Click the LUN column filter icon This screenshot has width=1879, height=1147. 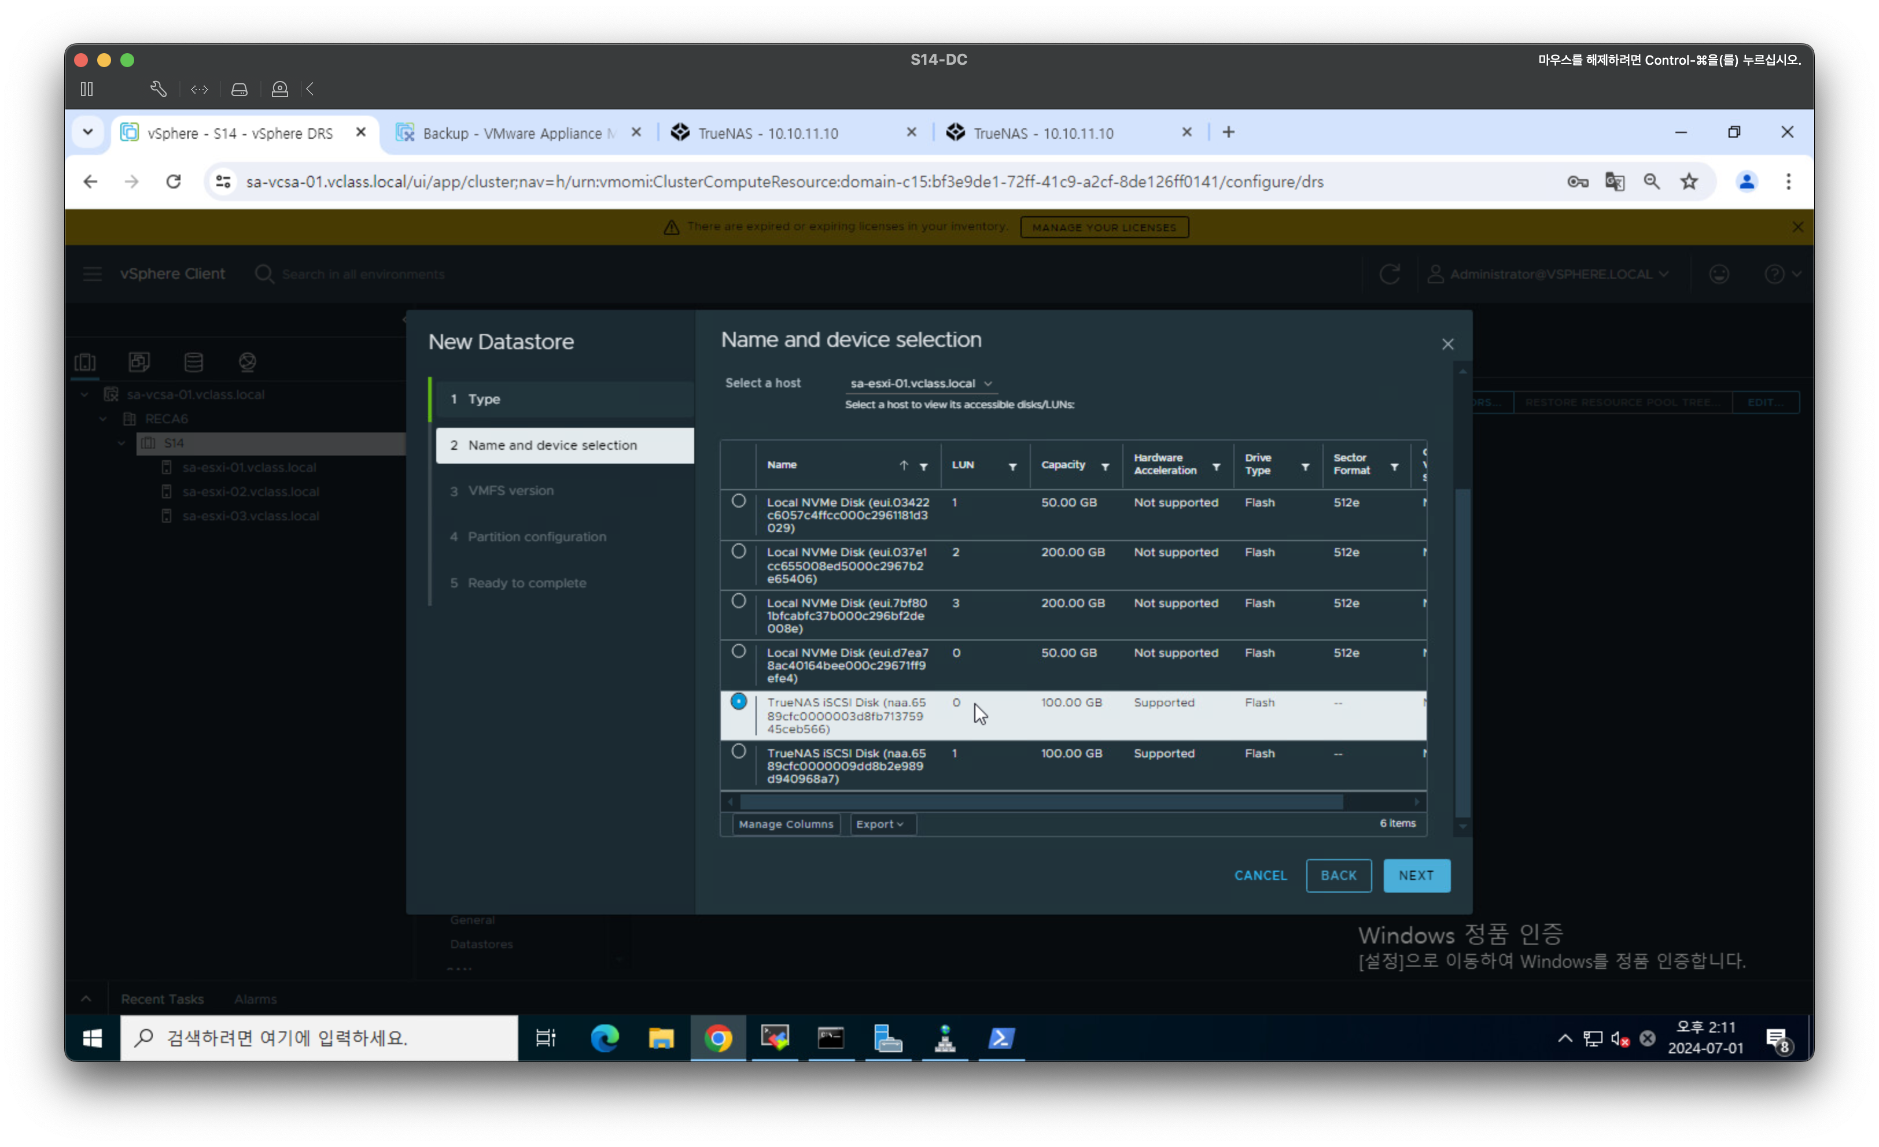coord(1013,467)
